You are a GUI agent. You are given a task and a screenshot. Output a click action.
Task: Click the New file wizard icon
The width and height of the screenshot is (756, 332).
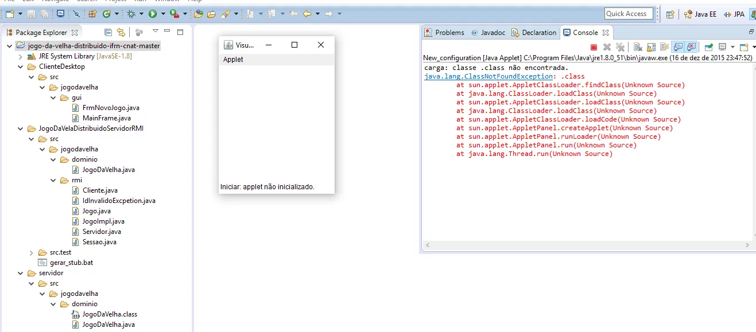[10, 14]
